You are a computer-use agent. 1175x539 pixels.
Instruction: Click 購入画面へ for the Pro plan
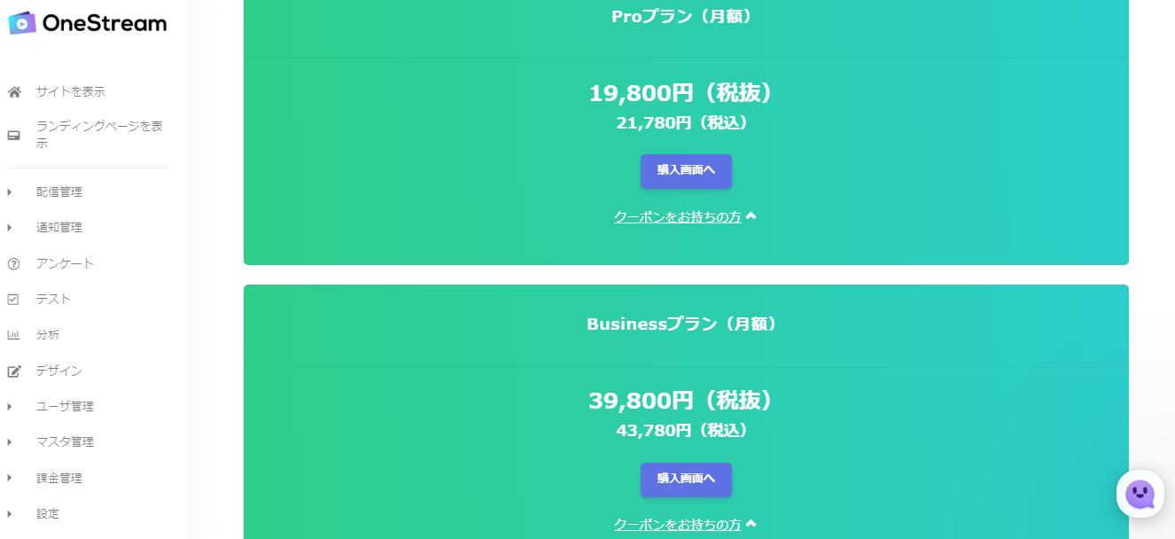686,171
